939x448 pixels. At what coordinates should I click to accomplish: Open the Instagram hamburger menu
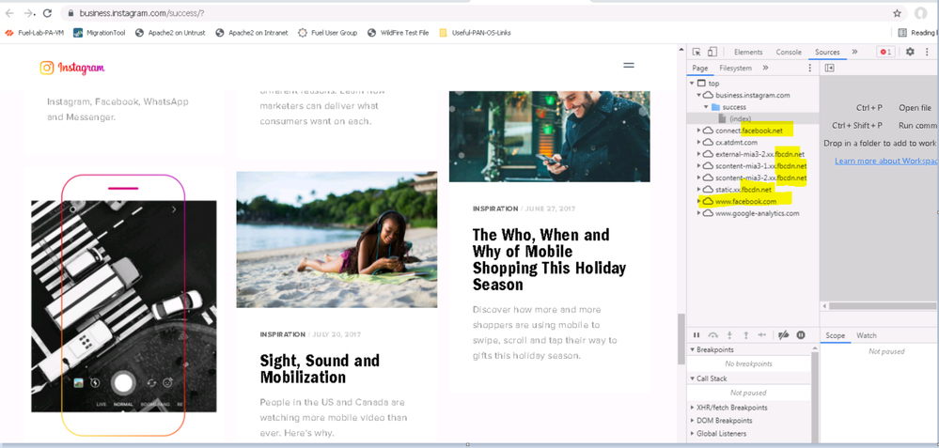coord(629,66)
